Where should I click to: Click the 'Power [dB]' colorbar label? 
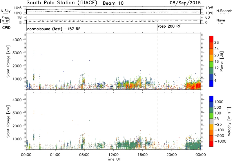[x=221, y=61]
